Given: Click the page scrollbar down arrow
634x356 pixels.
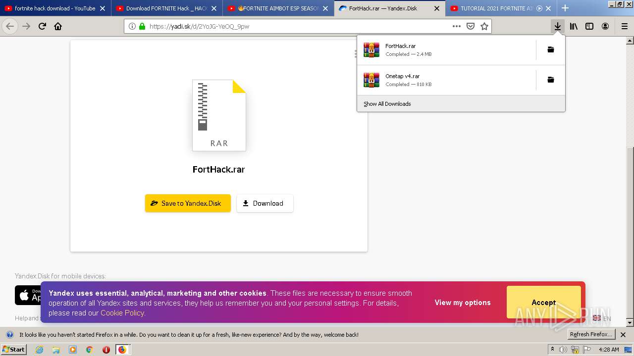Looking at the screenshot, I should (x=630, y=322).
